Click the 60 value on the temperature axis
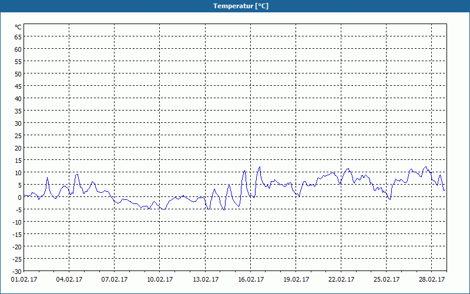Viewport: 470px width, 294px height. pyautogui.click(x=18, y=49)
